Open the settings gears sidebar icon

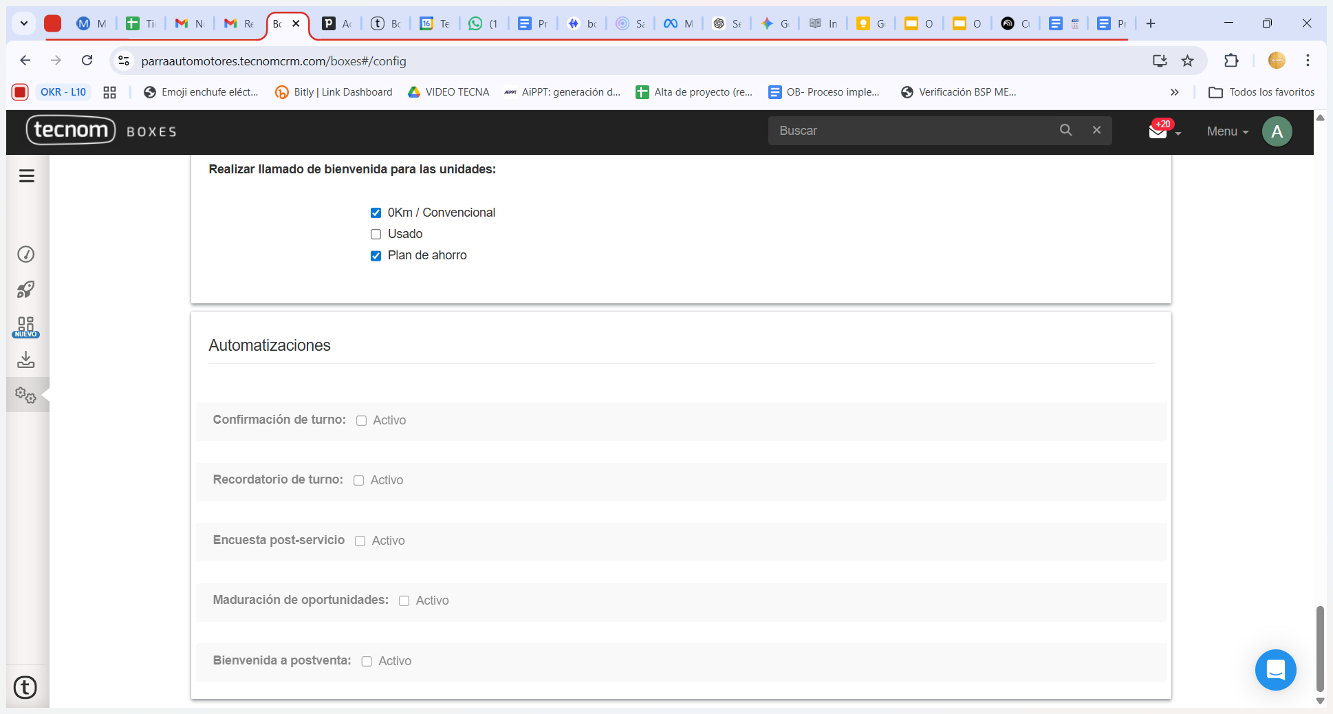tap(26, 395)
